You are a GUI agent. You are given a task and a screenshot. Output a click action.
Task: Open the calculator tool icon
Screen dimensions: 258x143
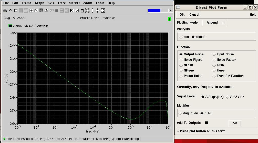pos(82,11)
